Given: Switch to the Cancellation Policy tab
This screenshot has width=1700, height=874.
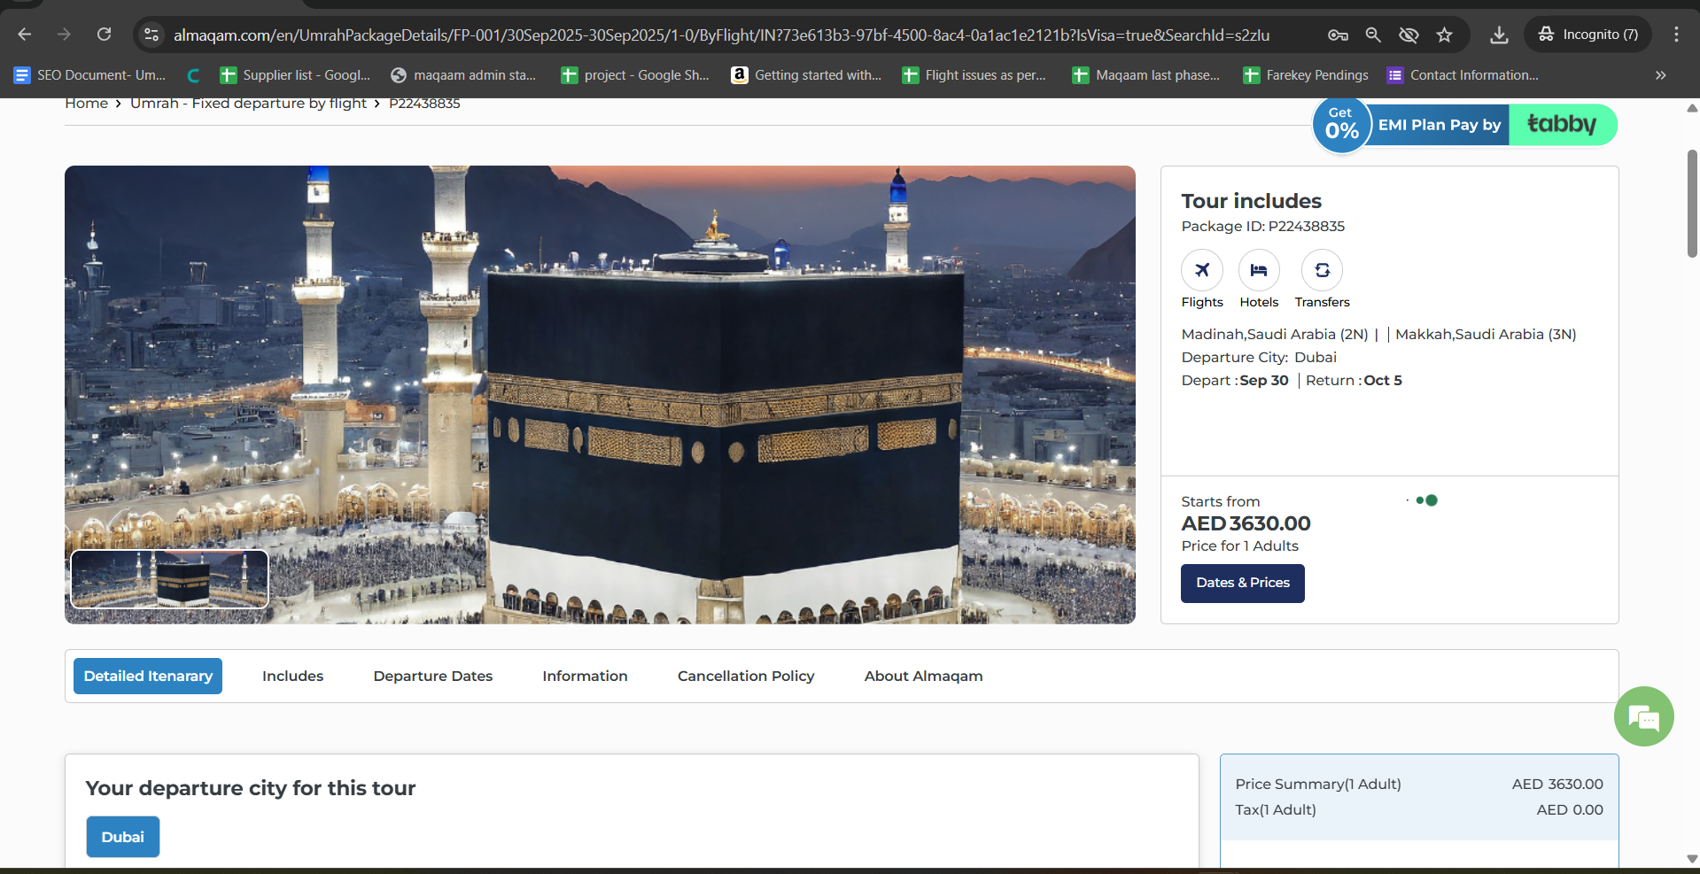Looking at the screenshot, I should (745, 676).
